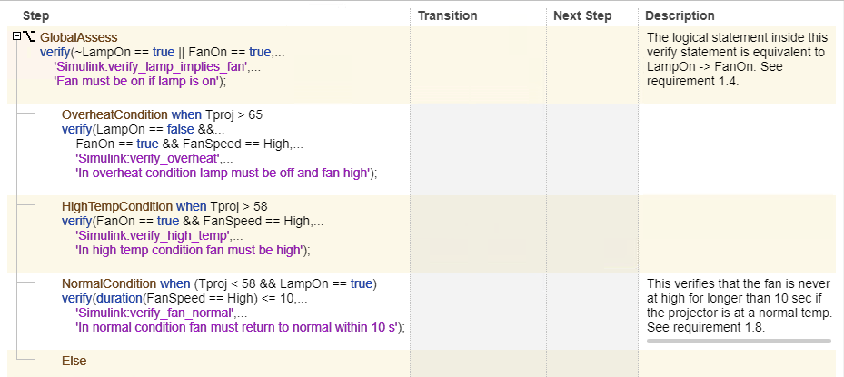Click the Step column header
The image size is (844, 377).
pyautogui.click(x=36, y=15)
